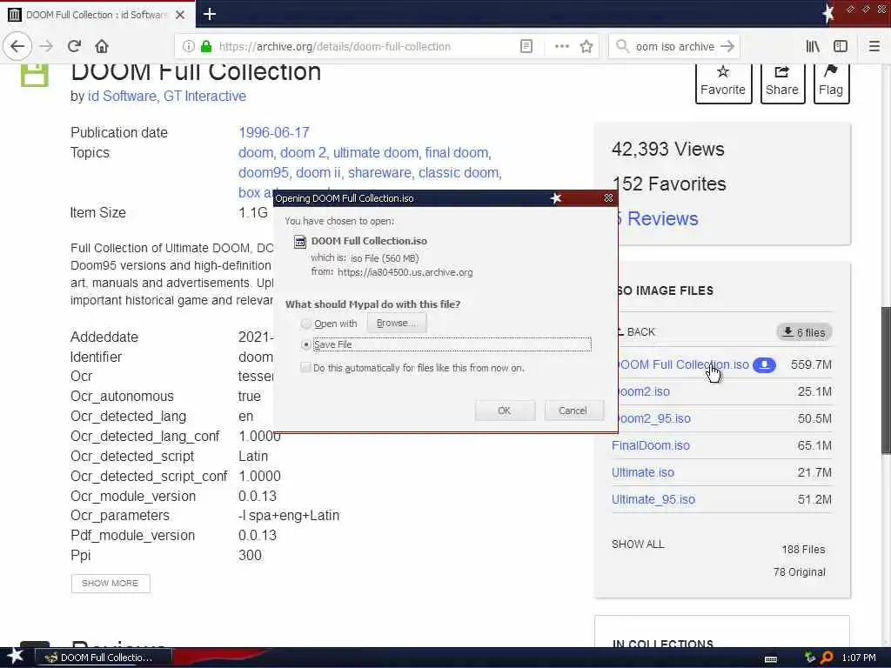The image size is (891, 668).
Task: Reload the current page
Action: pyautogui.click(x=74, y=46)
